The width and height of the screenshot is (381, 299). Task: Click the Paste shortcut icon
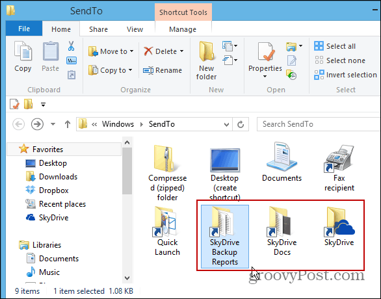[x=72, y=75]
